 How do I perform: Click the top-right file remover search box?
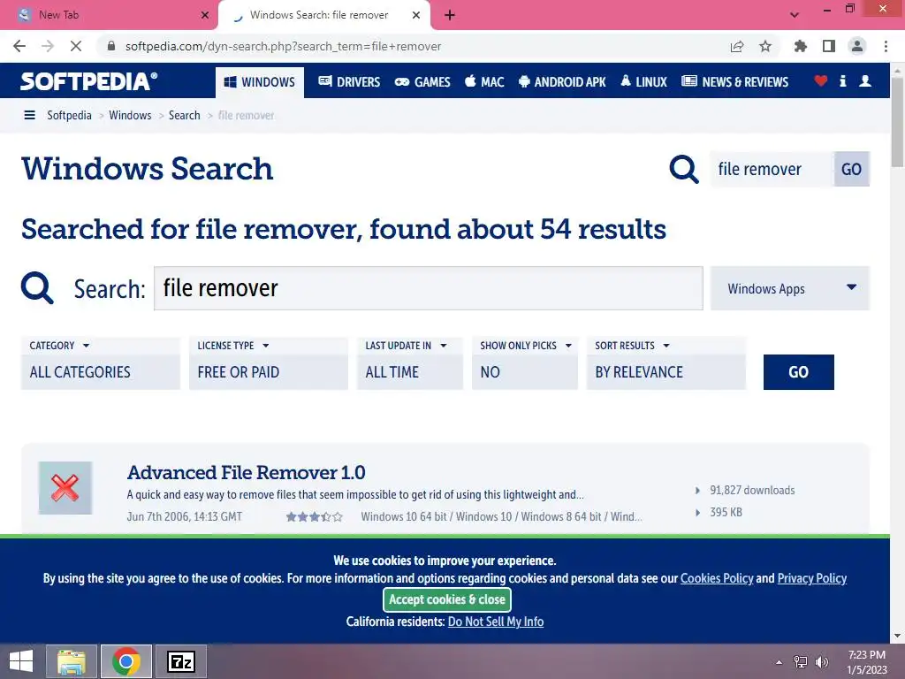(772, 169)
